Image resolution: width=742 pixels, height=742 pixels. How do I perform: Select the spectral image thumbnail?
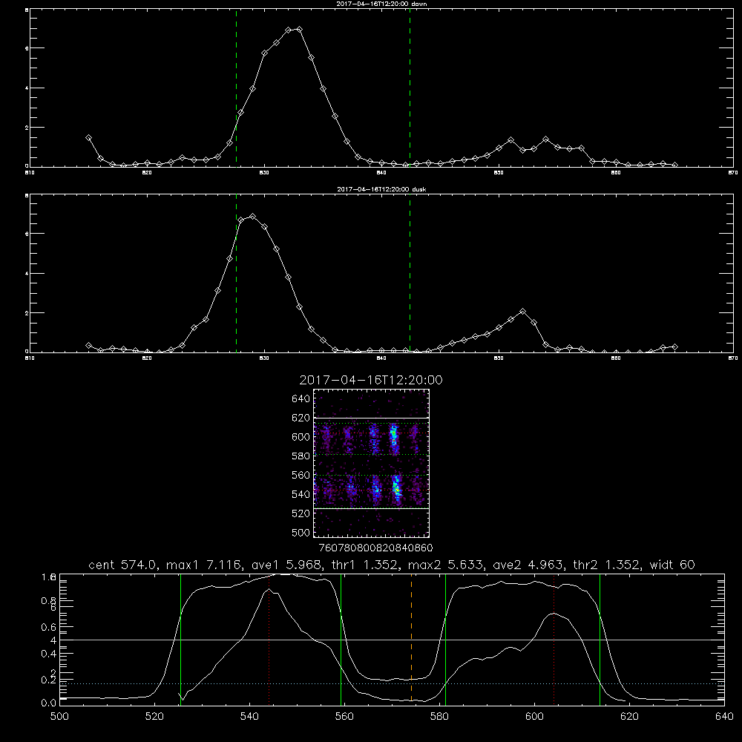(x=371, y=463)
